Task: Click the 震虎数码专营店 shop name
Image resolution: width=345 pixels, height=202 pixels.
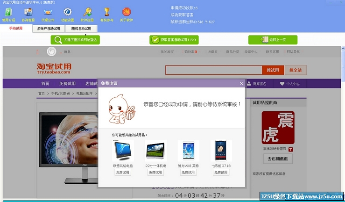Action: point(275,149)
